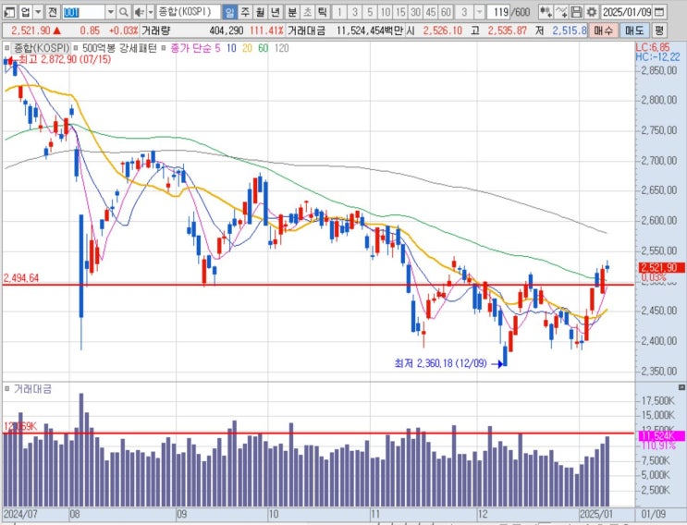The height and width of the screenshot is (525, 687).
Task: Click the open price 2,526.10
Action: click(443, 31)
